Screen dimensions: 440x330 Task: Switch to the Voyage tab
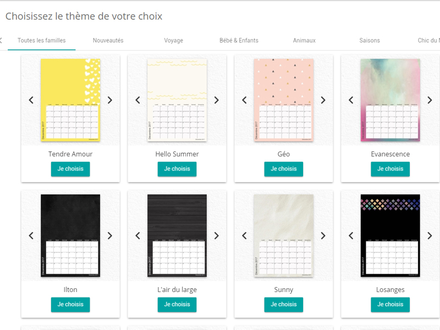coord(173,40)
